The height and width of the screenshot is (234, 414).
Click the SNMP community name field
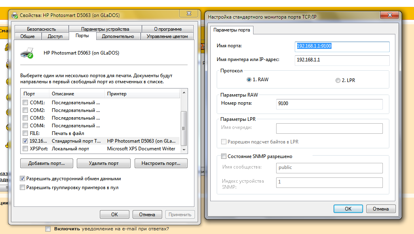tap(329, 168)
